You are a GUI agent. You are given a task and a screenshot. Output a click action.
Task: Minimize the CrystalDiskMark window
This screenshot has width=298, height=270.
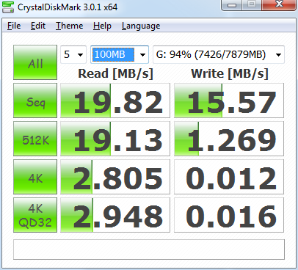[232, 4]
